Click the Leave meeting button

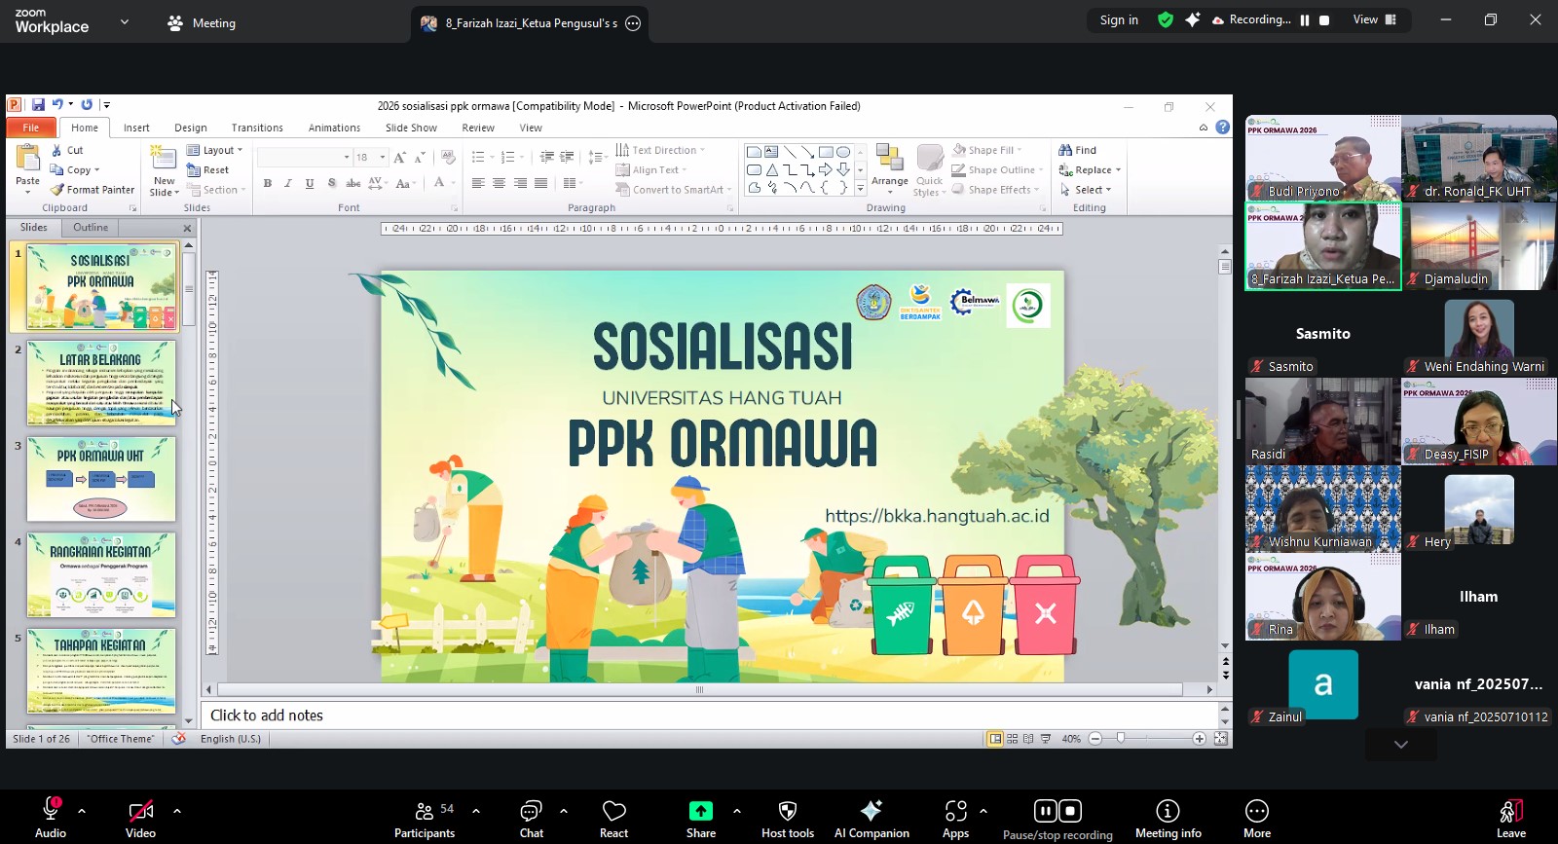pyautogui.click(x=1510, y=818)
